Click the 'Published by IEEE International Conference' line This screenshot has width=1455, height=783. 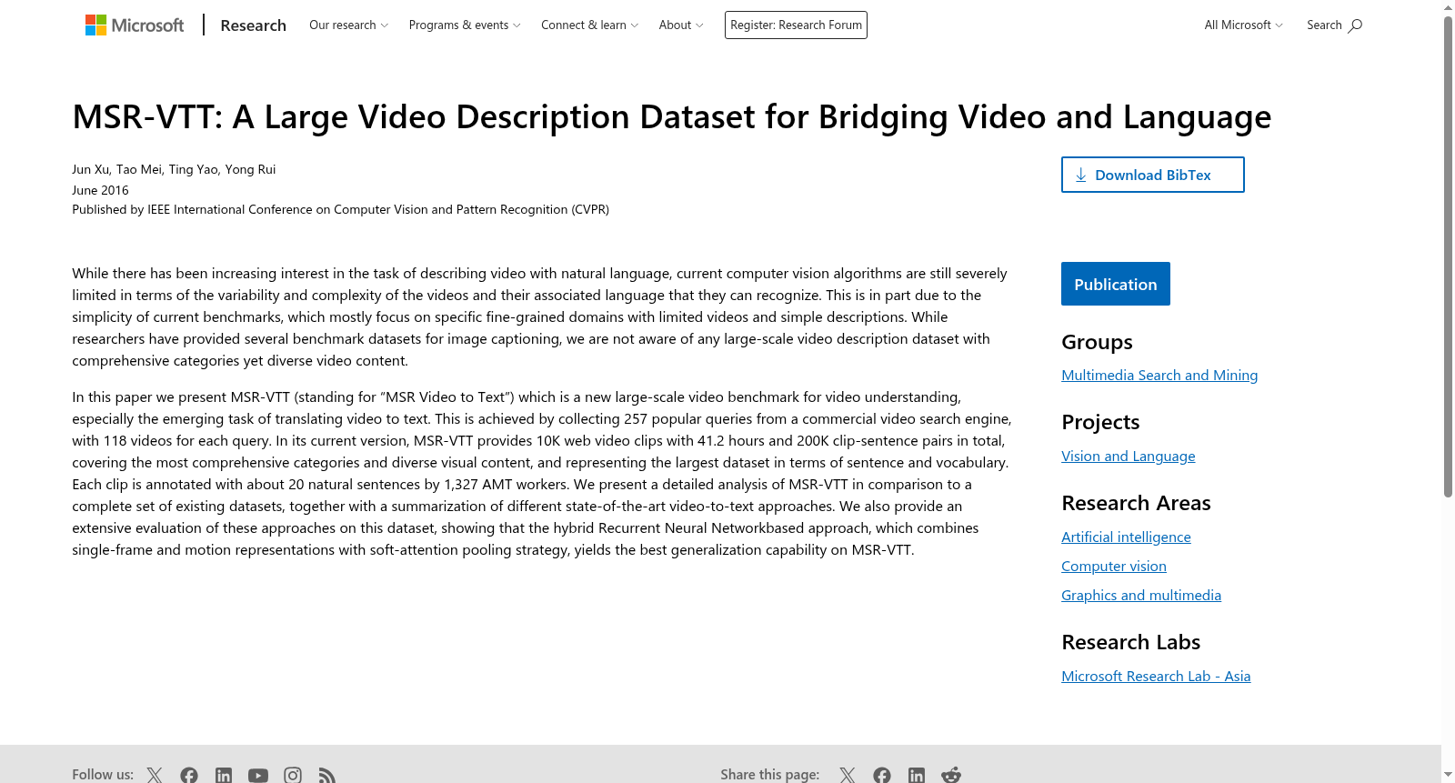340,209
